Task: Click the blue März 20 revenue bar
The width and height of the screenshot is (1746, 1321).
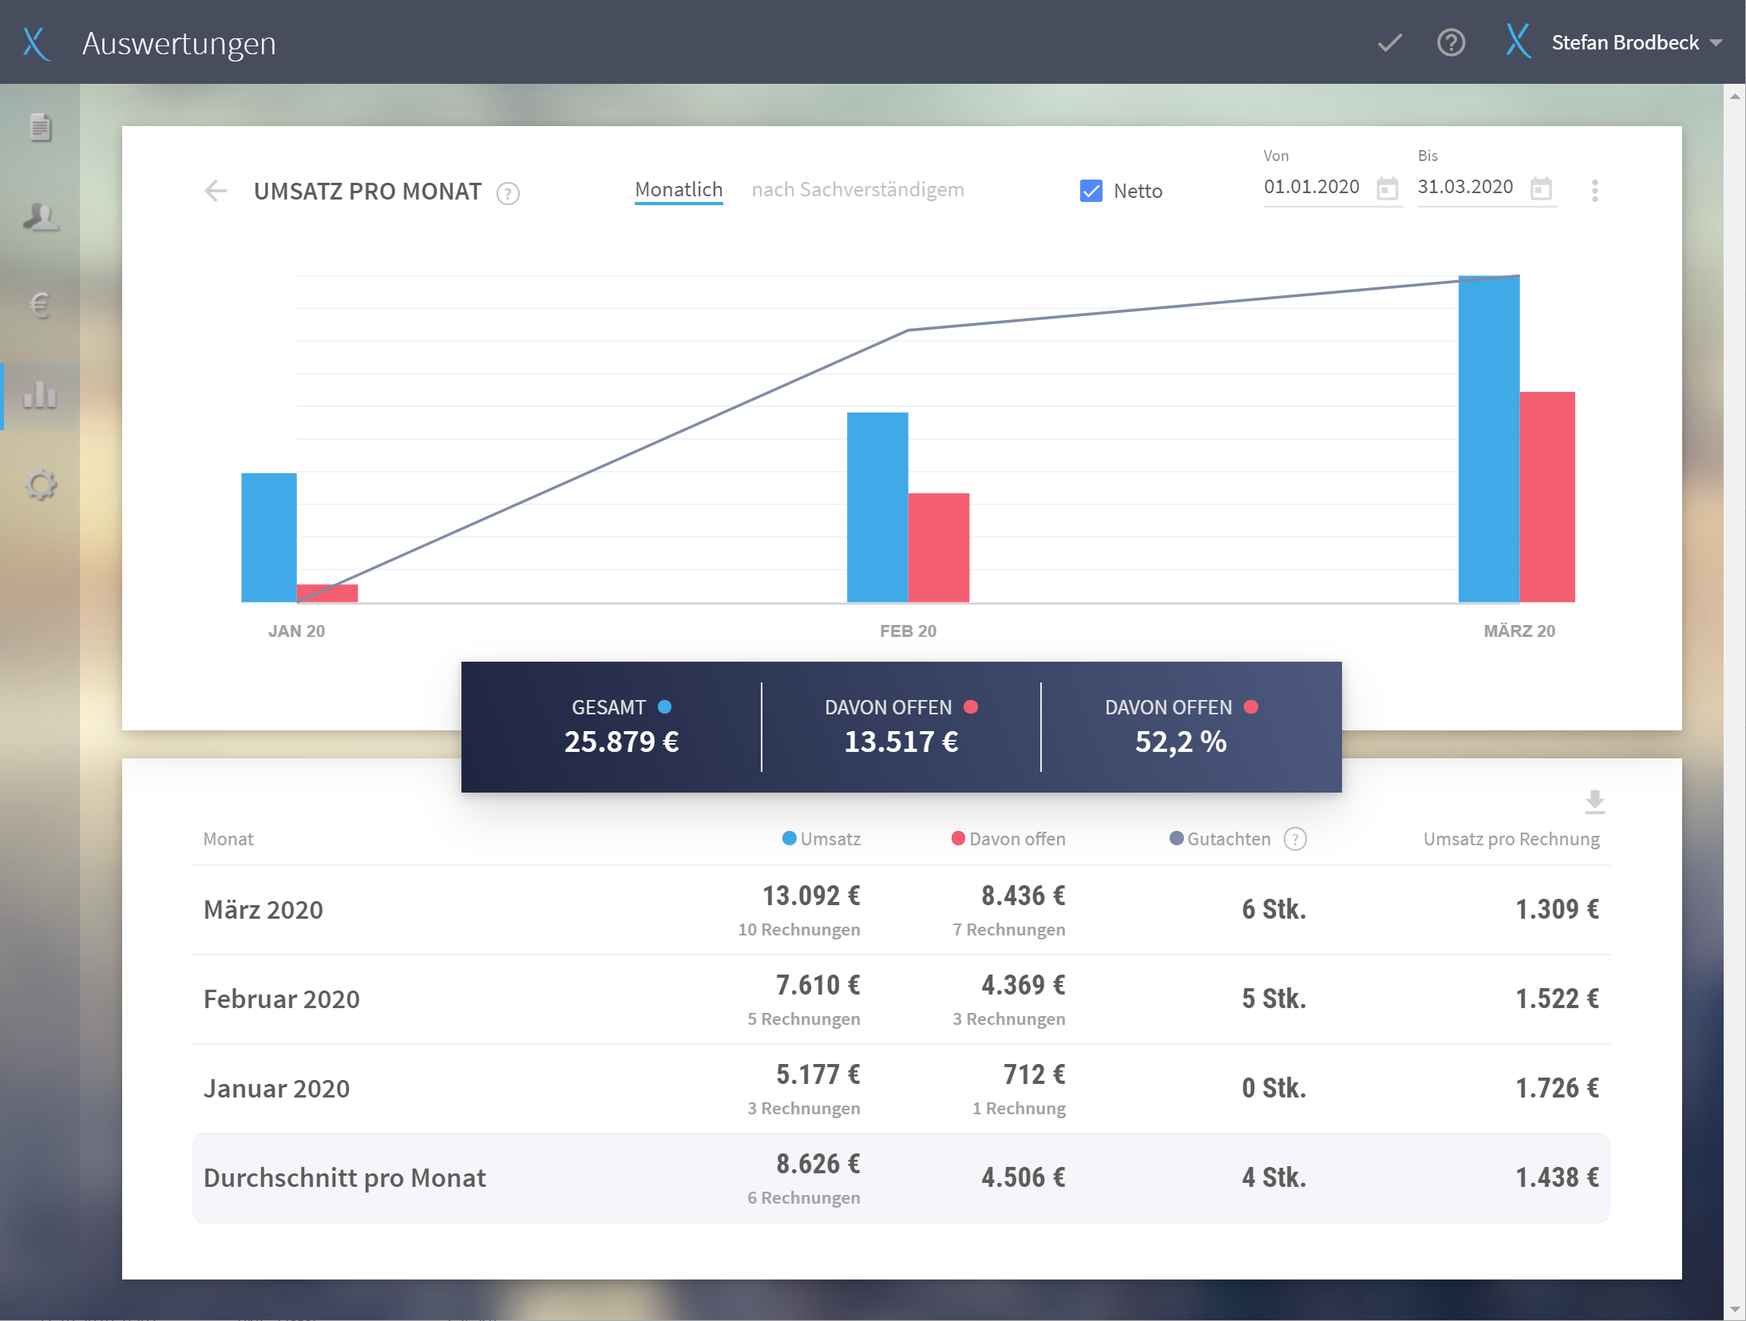Action: pyautogui.click(x=1488, y=439)
